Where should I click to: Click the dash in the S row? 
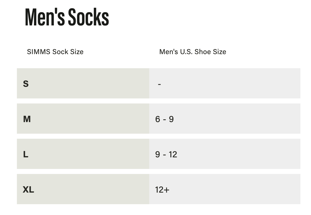pyautogui.click(x=159, y=84)
